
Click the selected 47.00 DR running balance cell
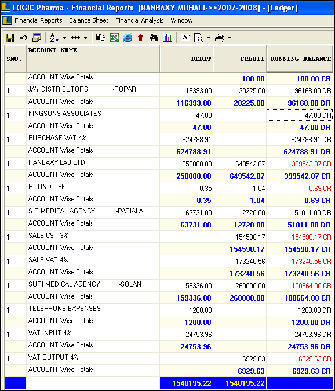click(x=300, y=115)
